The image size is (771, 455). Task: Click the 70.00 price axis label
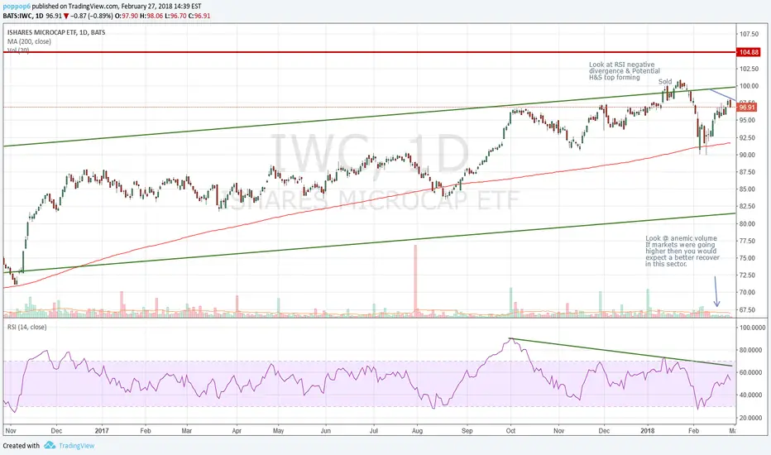[749, 292]
